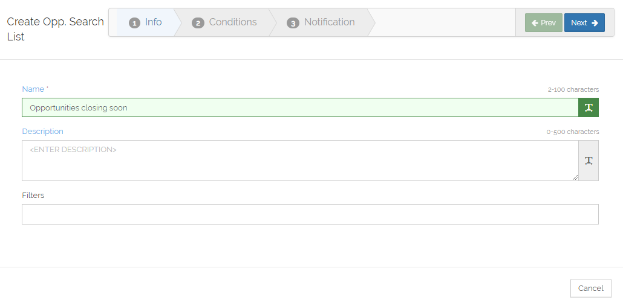Select the step 2 number badge
Viewport: 623px width, 303px height.
point(198,24)
